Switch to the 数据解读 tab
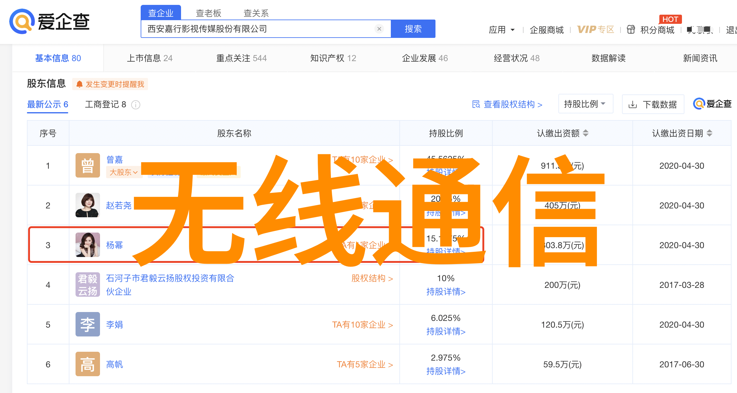Image resolution: width=737 pixels, height=393 pixels. [609, 58]
